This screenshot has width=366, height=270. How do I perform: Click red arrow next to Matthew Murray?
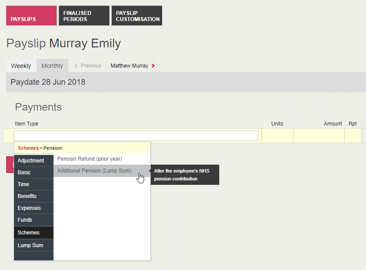pos(153,66)
